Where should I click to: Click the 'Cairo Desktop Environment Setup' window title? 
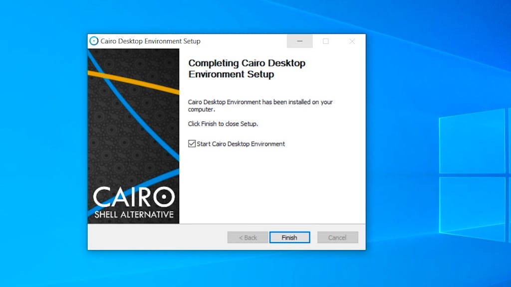(150, 41)
